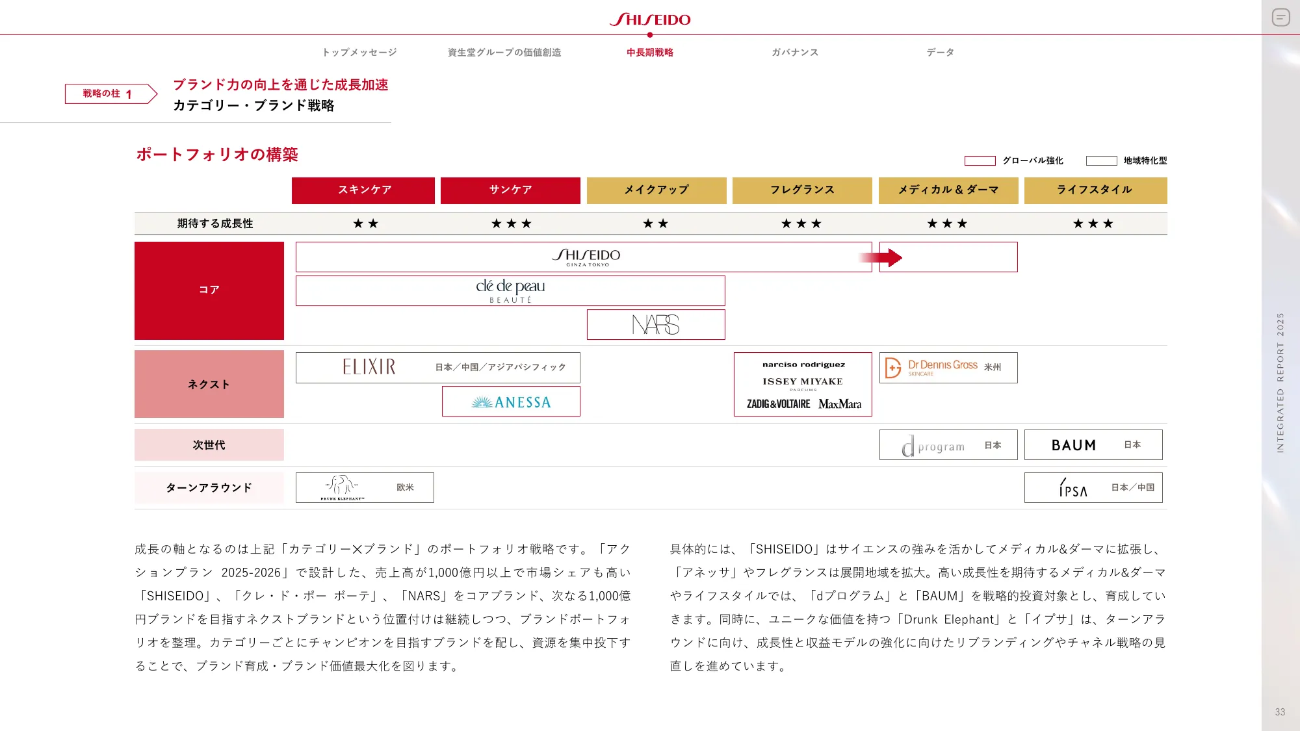The image size is (1300, 731).
Task: Click the フレグランス category header
Action: point(802,190)
